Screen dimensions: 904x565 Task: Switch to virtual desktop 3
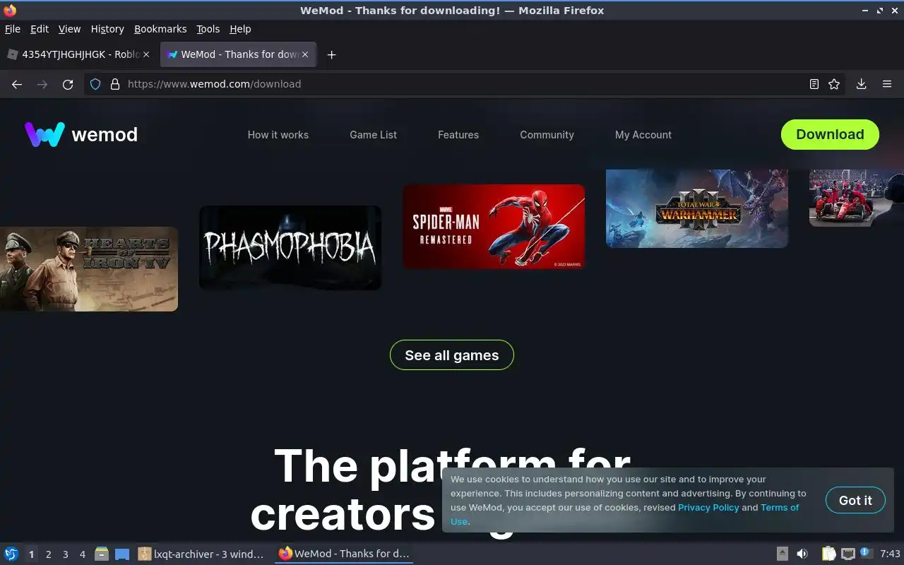(x=65, y=554)
